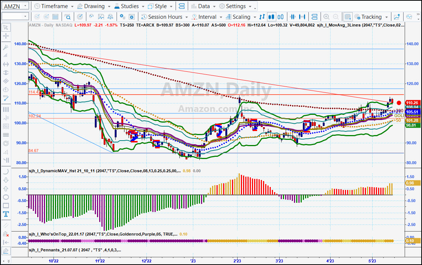This screenshot has width=422, height=265.
Task: Click the sjh_I_Pennants study label
Action: [x=75, y=250]
